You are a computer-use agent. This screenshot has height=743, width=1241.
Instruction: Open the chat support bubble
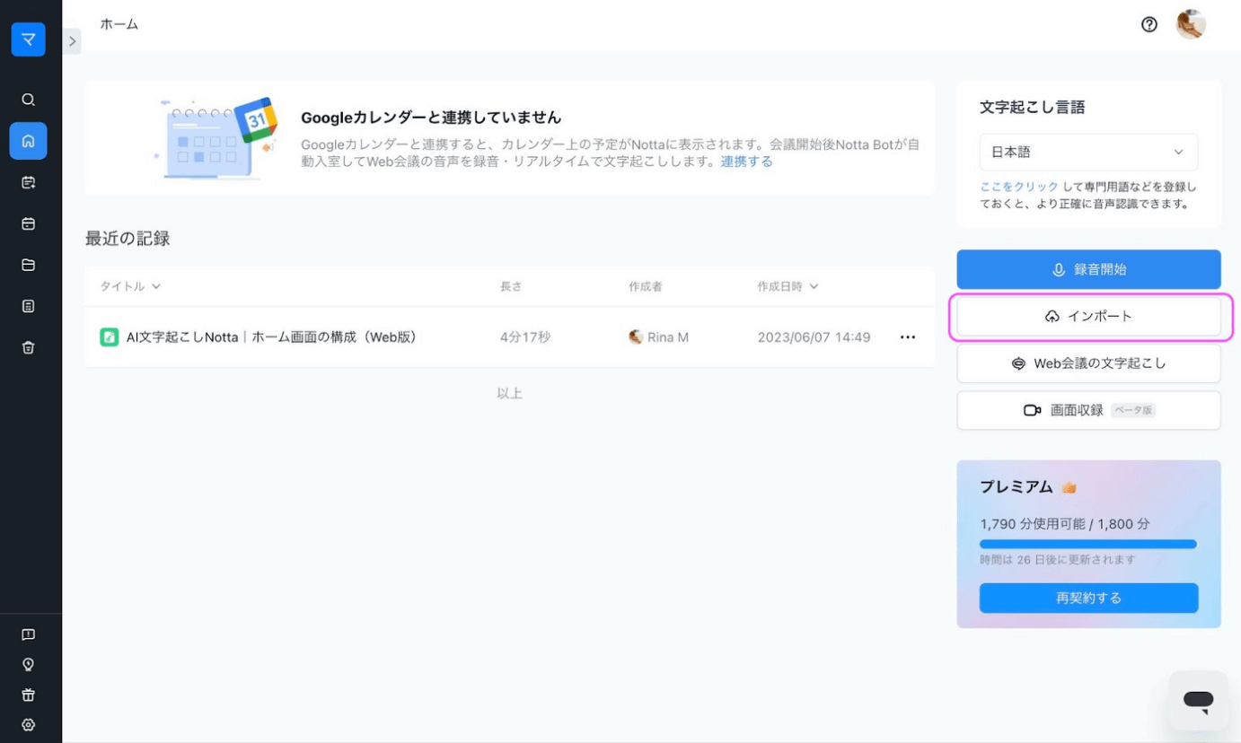(1198, 700)
